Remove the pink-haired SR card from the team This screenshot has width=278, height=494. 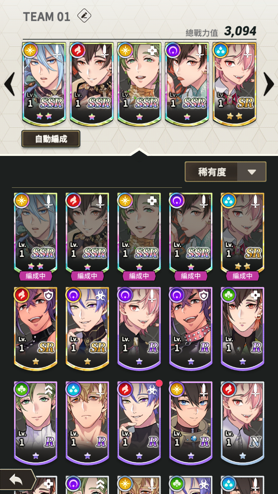pos(235,84)
